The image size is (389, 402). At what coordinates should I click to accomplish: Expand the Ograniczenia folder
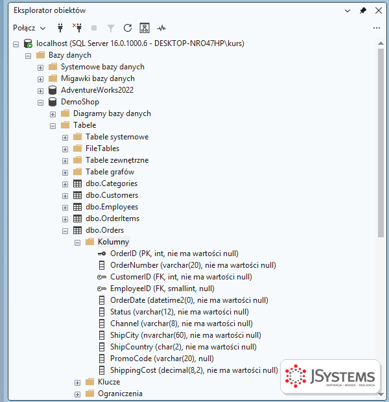point(77,395)
